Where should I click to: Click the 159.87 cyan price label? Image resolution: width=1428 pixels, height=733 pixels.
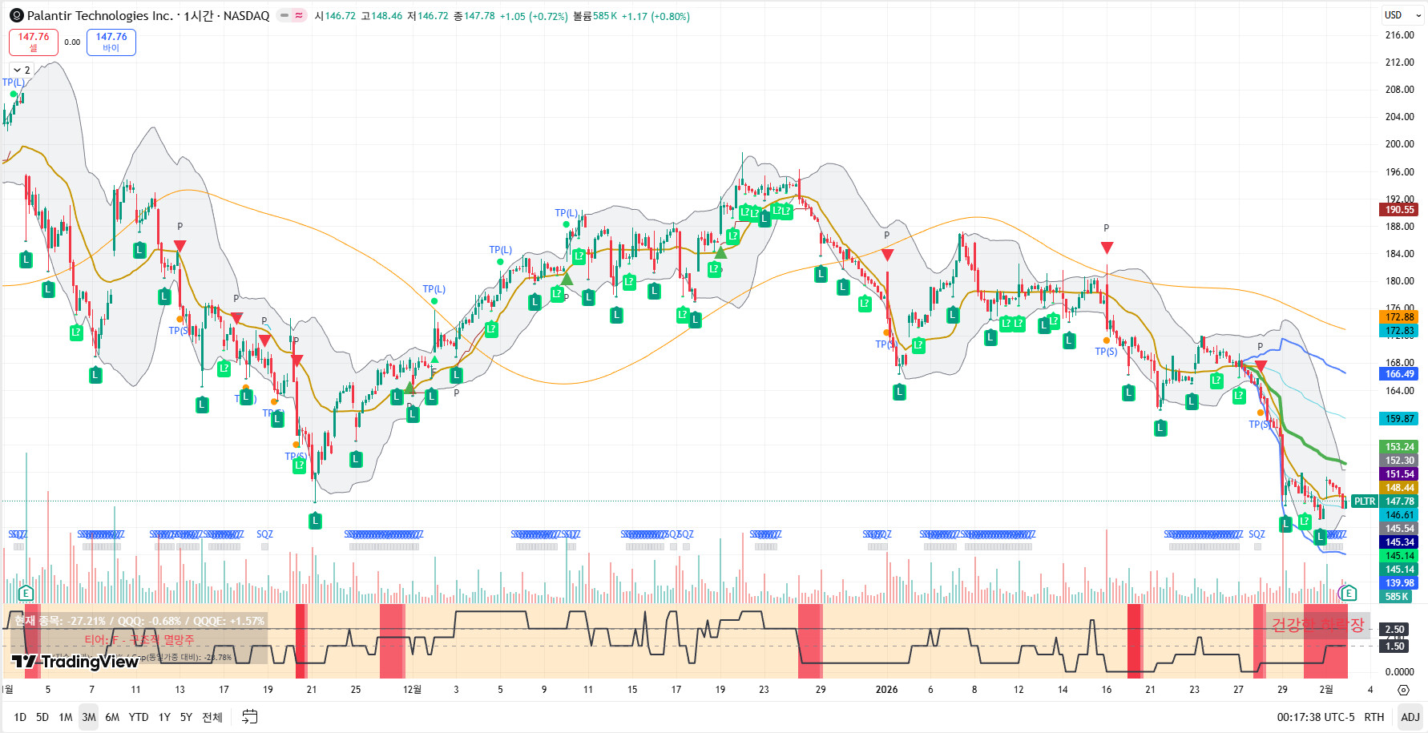click(x=1399, y=419)
